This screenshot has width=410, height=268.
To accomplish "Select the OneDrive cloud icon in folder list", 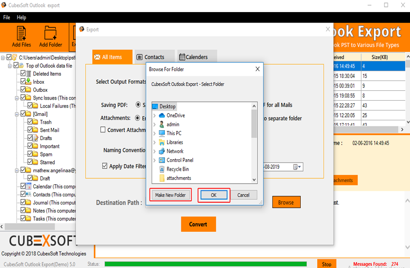I will click(x=162, y=115).
